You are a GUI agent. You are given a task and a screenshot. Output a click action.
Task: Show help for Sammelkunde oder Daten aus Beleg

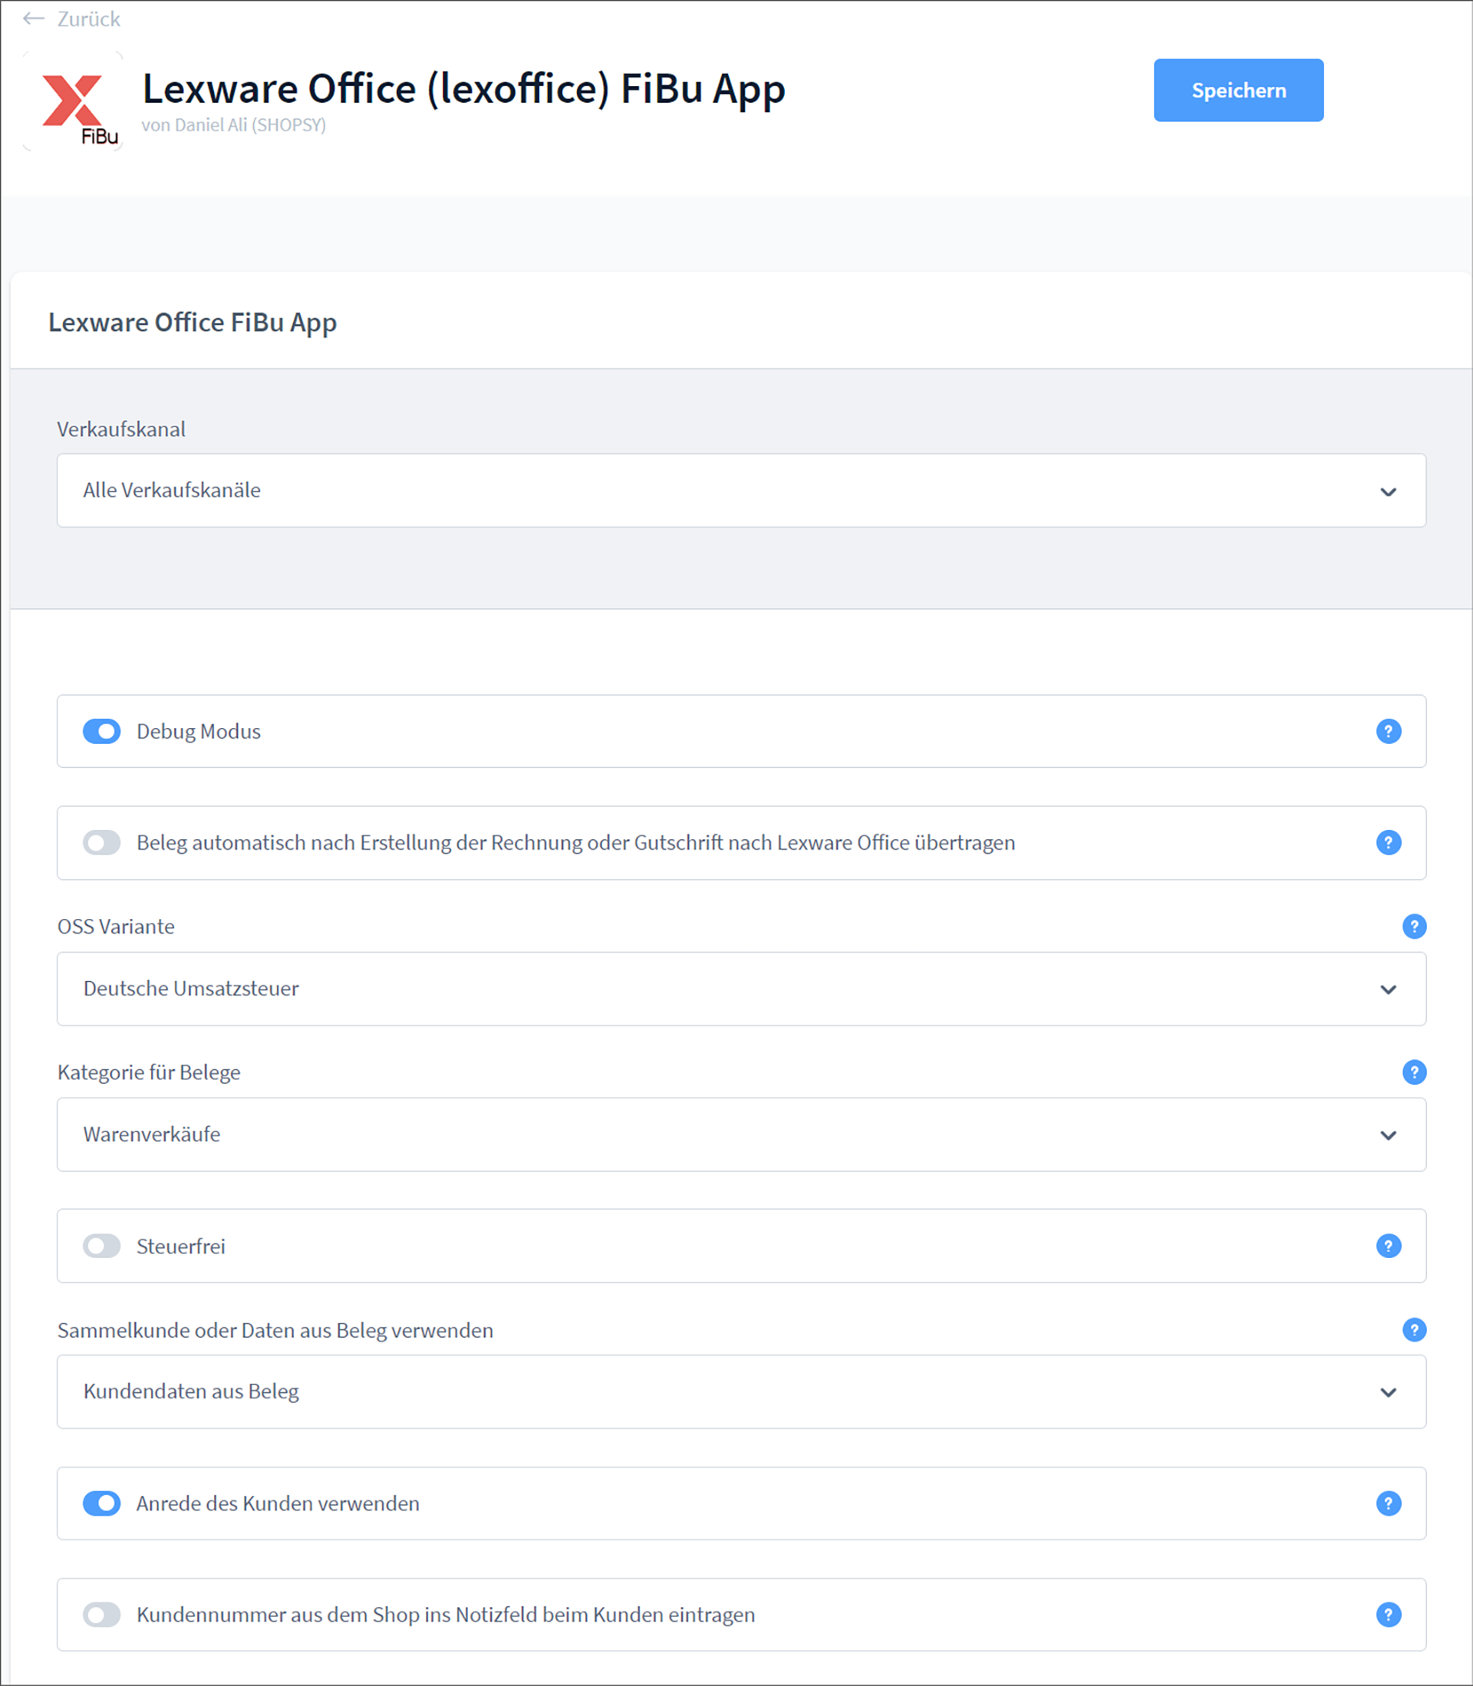point(1414,1329)
